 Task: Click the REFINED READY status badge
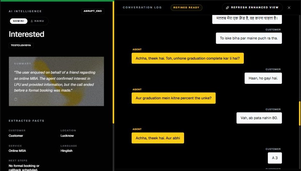coord(186,7)
